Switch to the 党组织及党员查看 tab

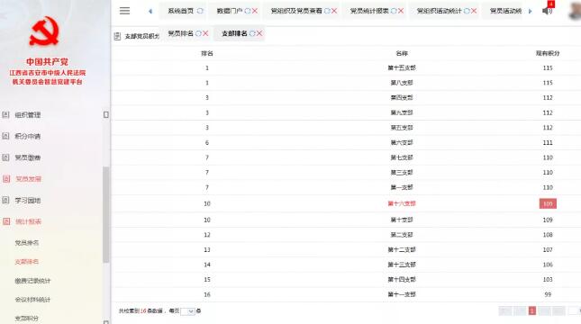(296, 11)
